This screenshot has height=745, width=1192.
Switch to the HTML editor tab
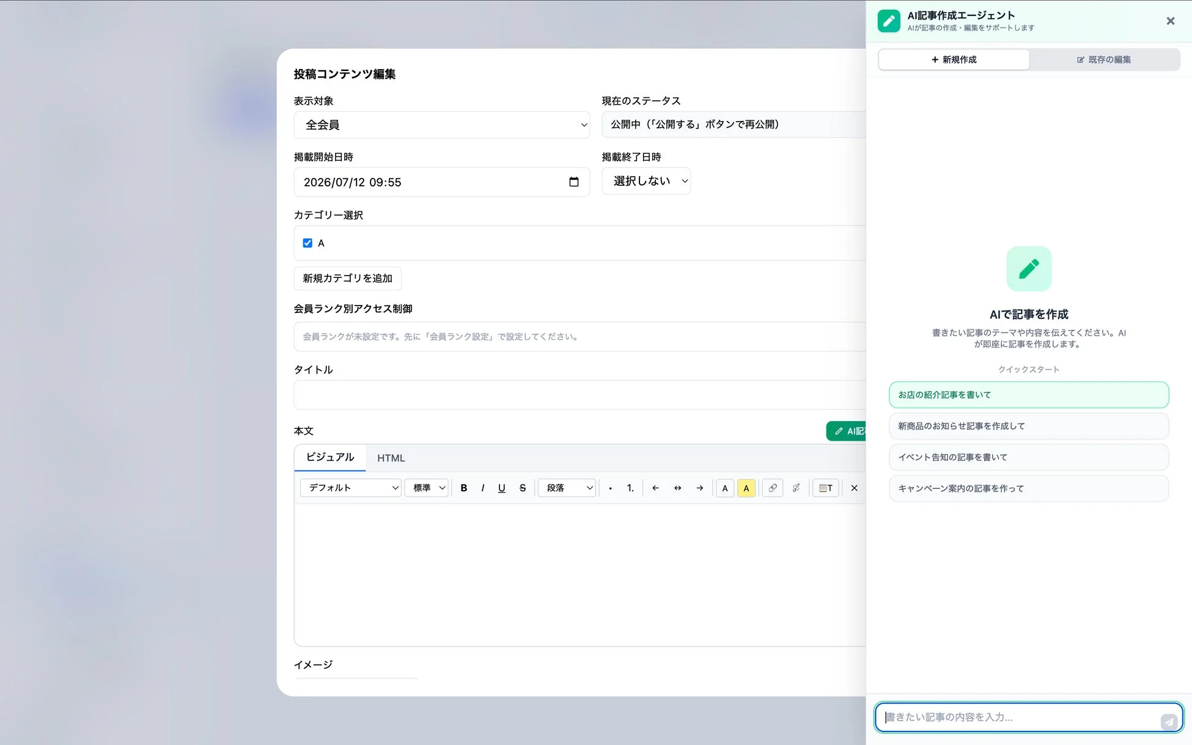391,458
